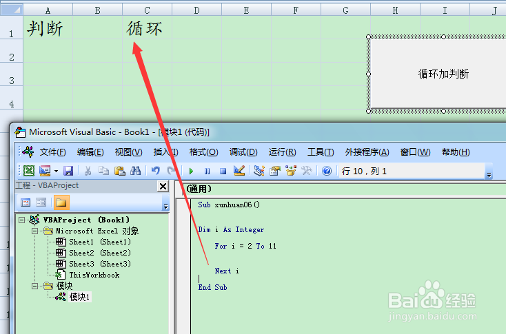Undo the last edit in VBA editor
The height and width of the screenshot is (334, 506).
point(156,171)
